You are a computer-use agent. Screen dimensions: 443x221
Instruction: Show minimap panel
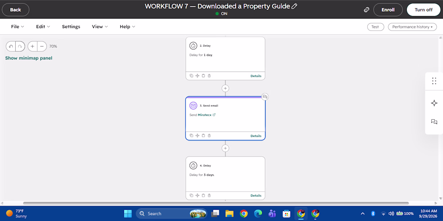pos(29,58)
